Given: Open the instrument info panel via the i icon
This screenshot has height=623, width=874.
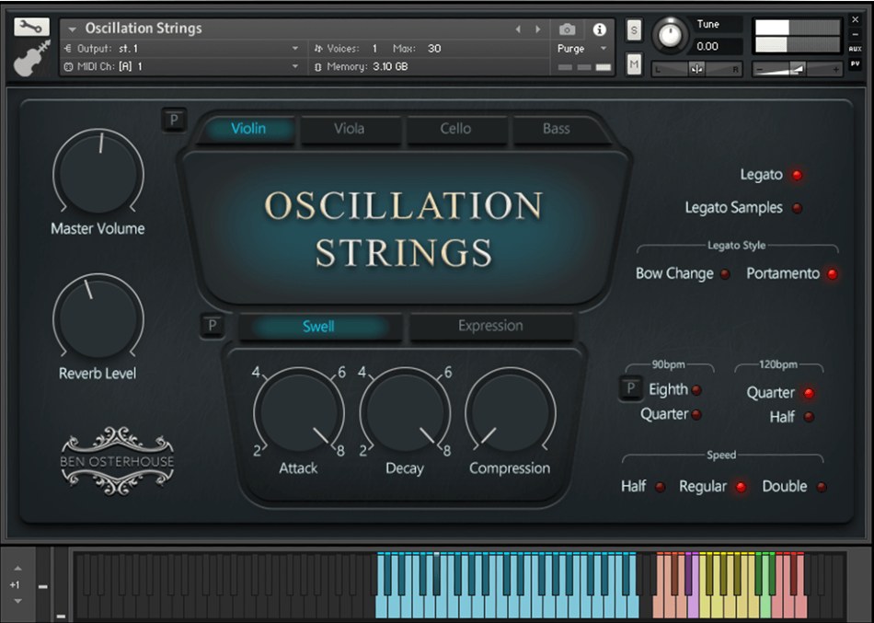Looking at the screenshot, I should point(600,29).
